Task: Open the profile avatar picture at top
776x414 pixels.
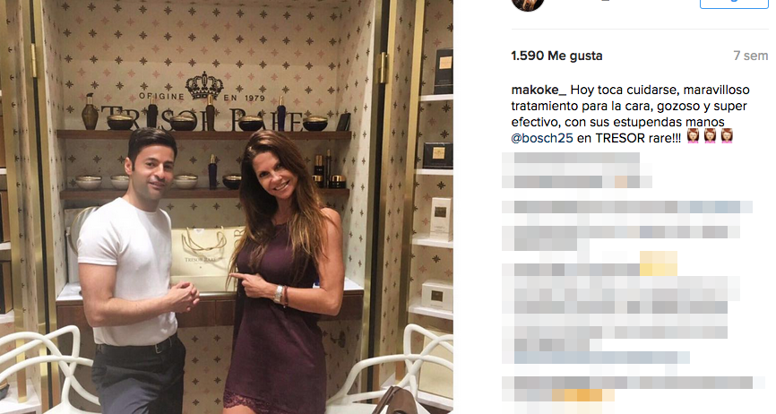Action: 528,4
